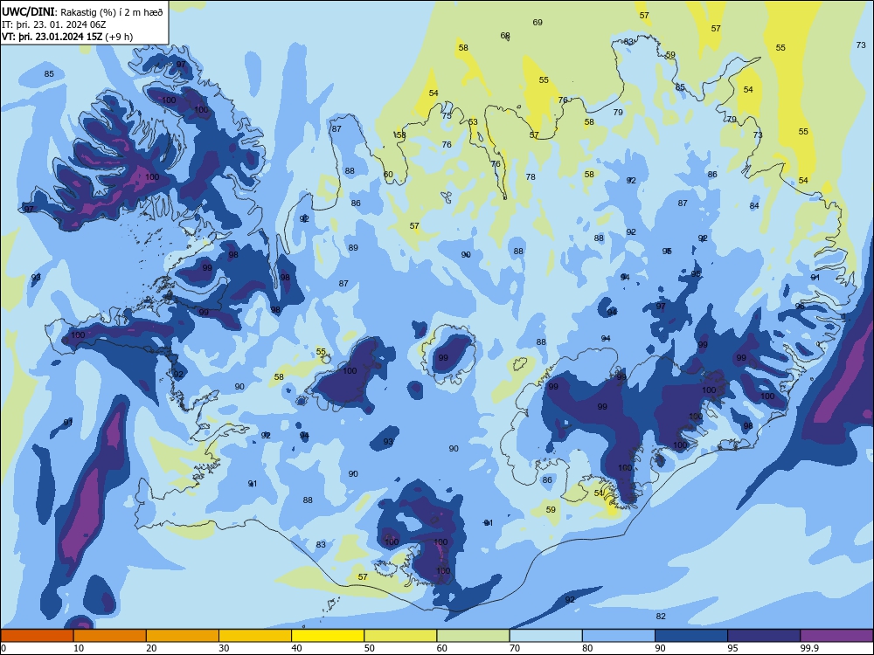Screen dimensions: 874x655
Task: Click the dark blue 90–95 legend swatch
Action: tap(691, 636)
